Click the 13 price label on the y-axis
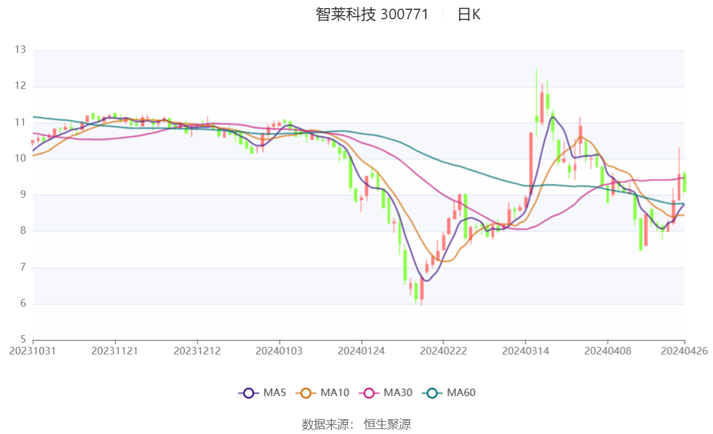 click(20, 50)
